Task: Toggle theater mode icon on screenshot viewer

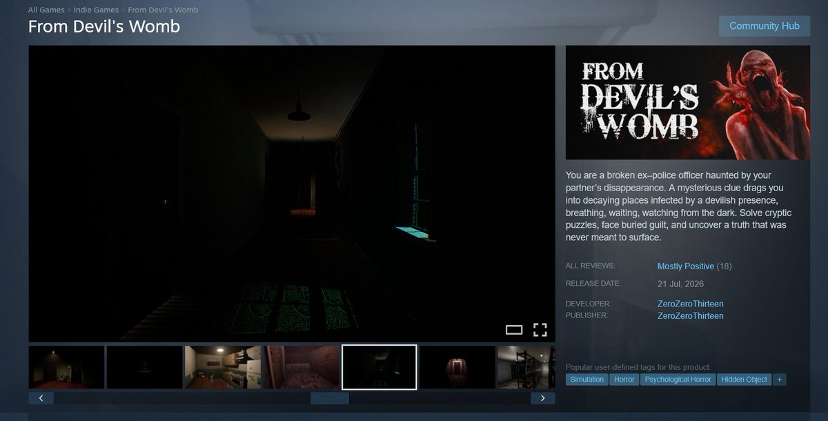Action: [x=514, y=330]
